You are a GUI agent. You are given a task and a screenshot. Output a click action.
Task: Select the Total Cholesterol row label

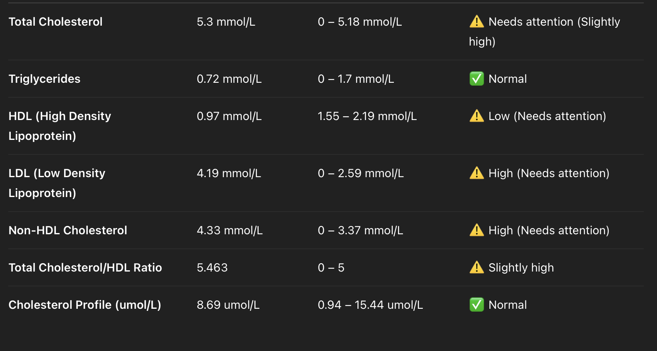coord(55,22)
